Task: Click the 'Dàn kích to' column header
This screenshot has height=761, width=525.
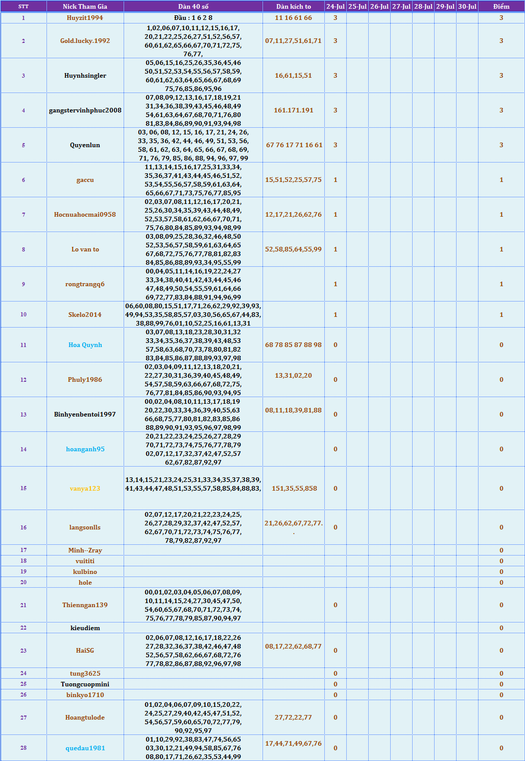Action: click(294, 7)
